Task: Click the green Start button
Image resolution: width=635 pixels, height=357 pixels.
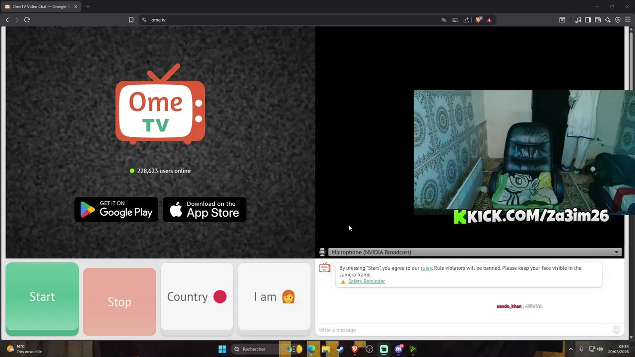Action: [42, 299]
